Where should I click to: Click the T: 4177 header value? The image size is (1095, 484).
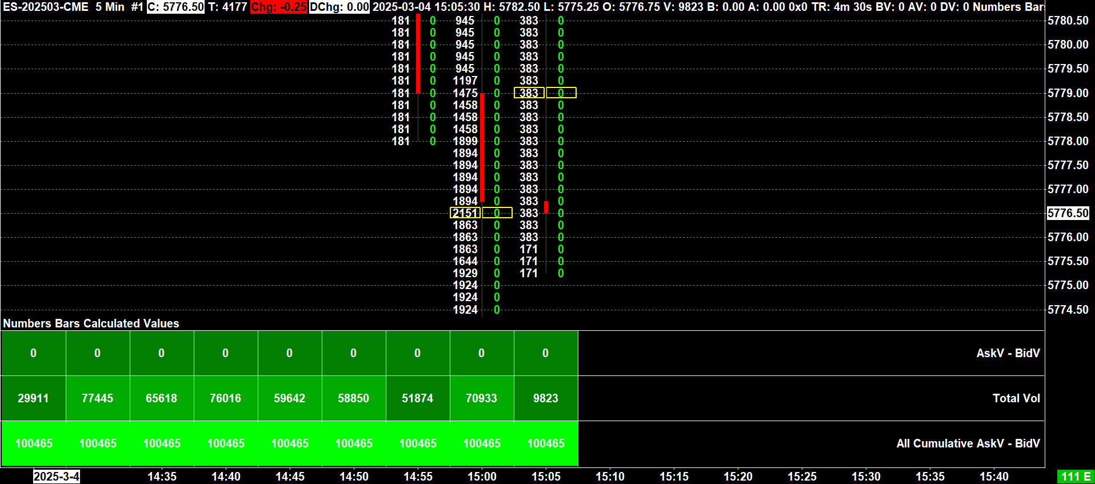pyautogui.click(x=227, y=7)
